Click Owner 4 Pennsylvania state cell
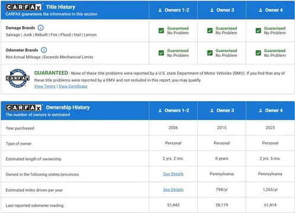This screenshot has height=213, width=295. [x=270, y=174]
